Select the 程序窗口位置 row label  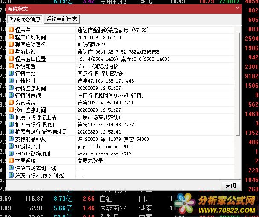30,59
